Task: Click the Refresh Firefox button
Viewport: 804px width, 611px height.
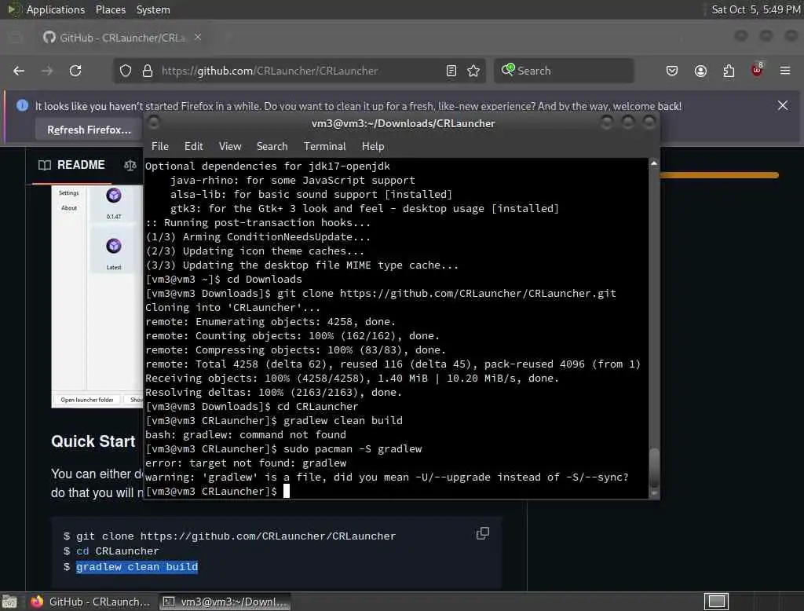Action: (x=89, y=130)
